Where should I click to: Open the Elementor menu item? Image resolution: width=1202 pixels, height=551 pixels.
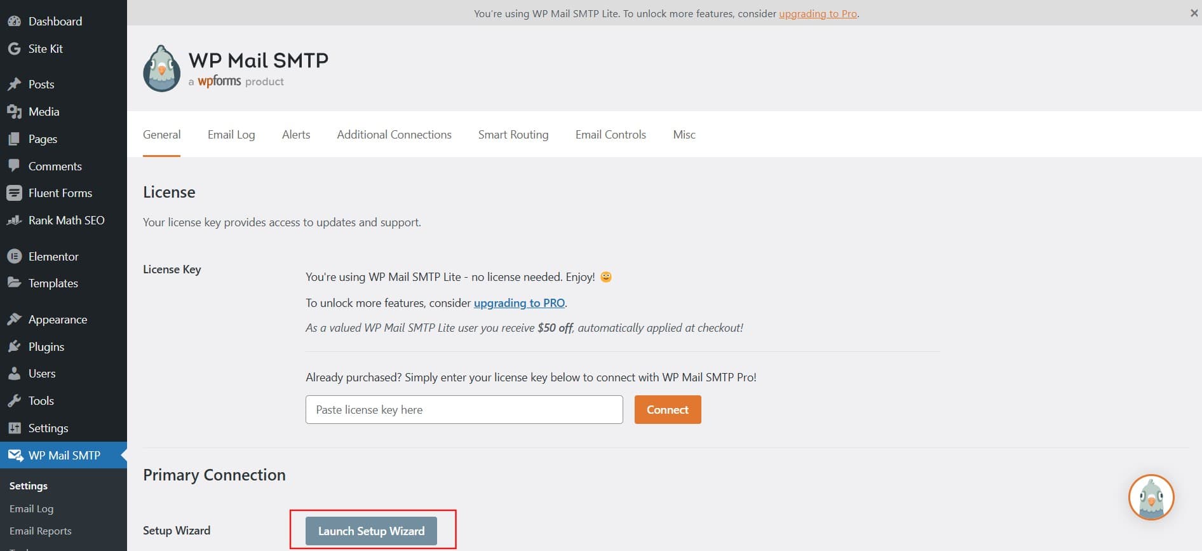click(64, 256)
